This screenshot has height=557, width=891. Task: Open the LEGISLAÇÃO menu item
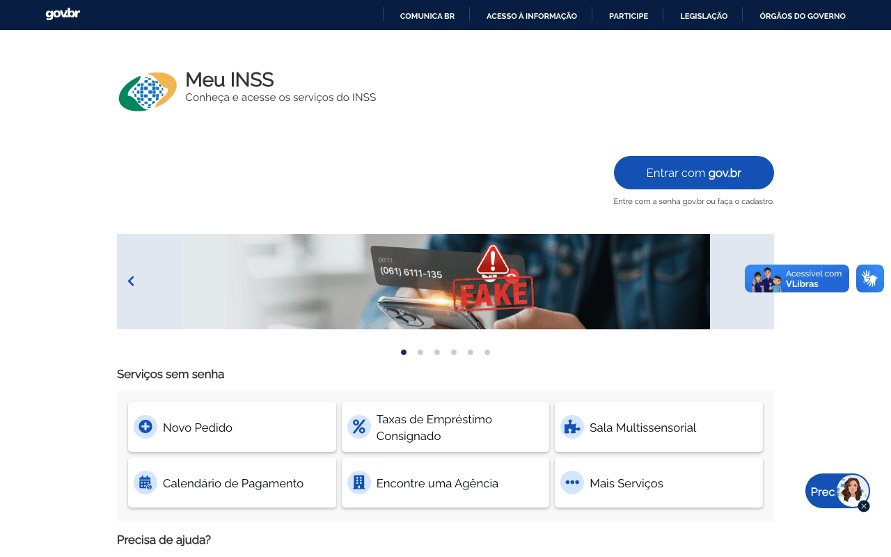click(x=703, y=15)
